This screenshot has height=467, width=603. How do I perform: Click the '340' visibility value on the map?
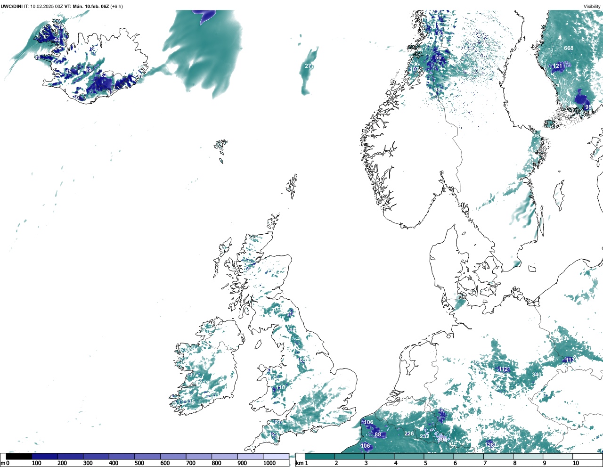point(537,375)
